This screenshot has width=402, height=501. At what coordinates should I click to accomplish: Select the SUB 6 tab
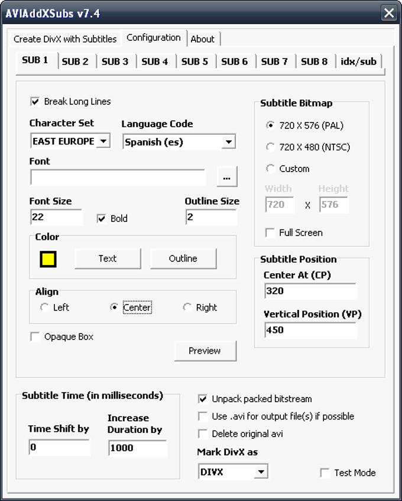pyautogui.click(x=235, y=62)
